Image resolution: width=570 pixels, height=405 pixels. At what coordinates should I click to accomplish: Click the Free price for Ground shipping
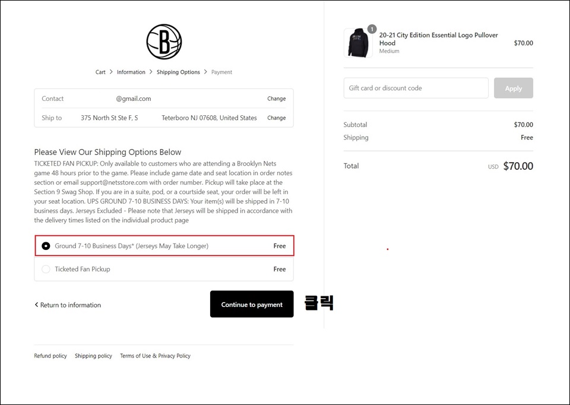click(280, 246)
